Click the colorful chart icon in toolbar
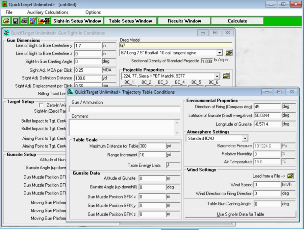Viewport: 304px width, 230px height. coord(32,21)
